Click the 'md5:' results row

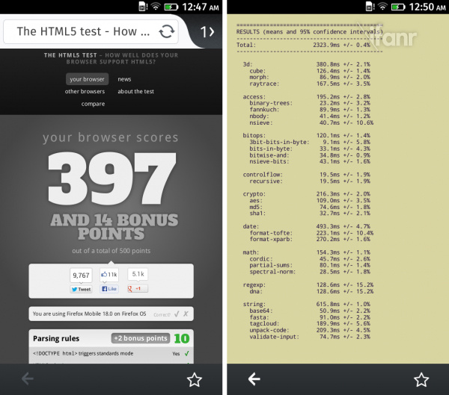pos(310,207)
